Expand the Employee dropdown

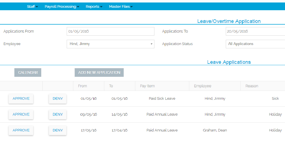110,44
